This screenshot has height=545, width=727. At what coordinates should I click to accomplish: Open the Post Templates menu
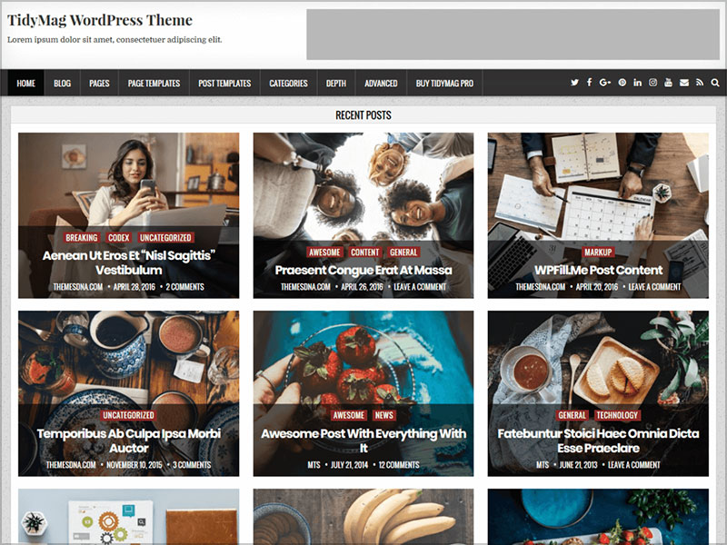[224, 83]
